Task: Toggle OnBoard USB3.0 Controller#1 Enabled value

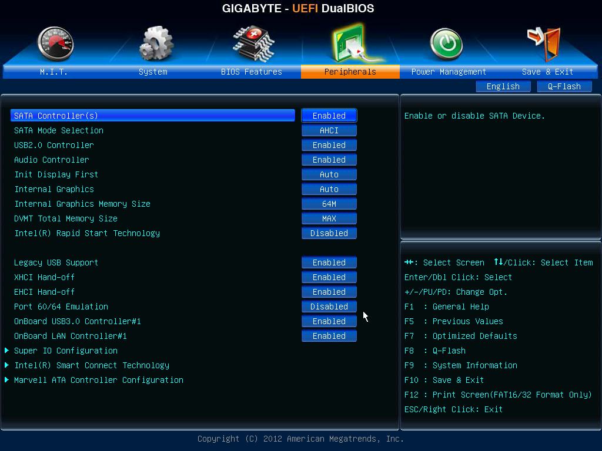Action: tap(329, 321)
